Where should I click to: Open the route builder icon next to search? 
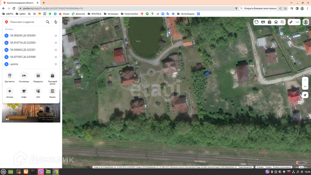(56, 22)
